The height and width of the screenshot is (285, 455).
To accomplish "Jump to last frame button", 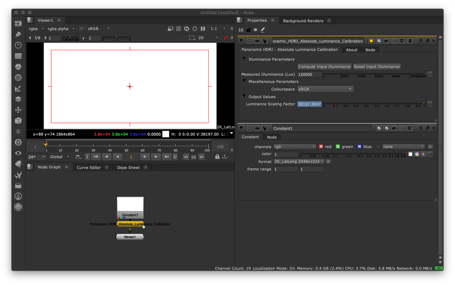I will (167, 157).
